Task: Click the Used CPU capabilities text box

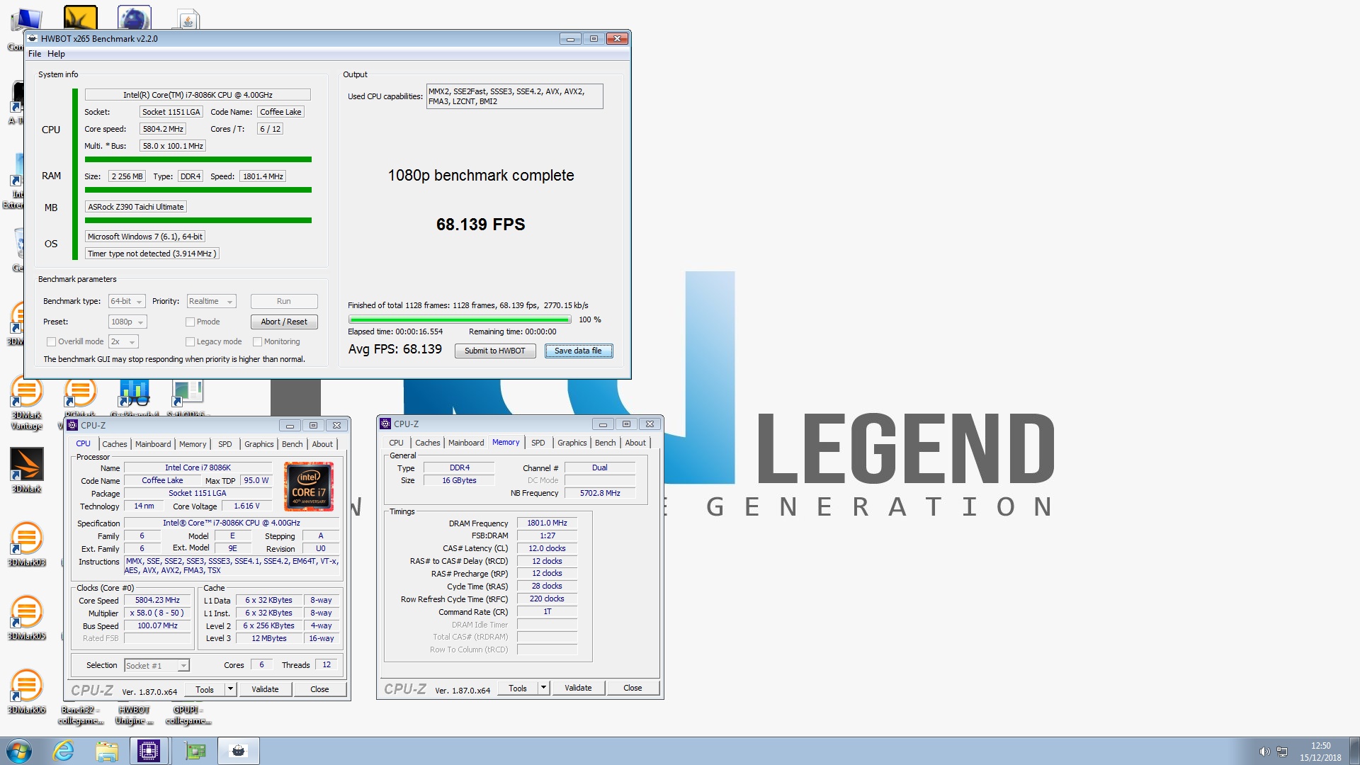Action: pos(514,96)
